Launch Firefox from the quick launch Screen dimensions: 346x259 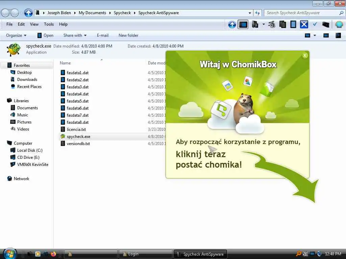(x=53, y=254)
